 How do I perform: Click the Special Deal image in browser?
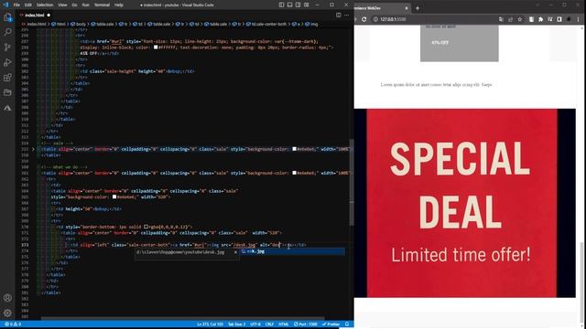464,203
